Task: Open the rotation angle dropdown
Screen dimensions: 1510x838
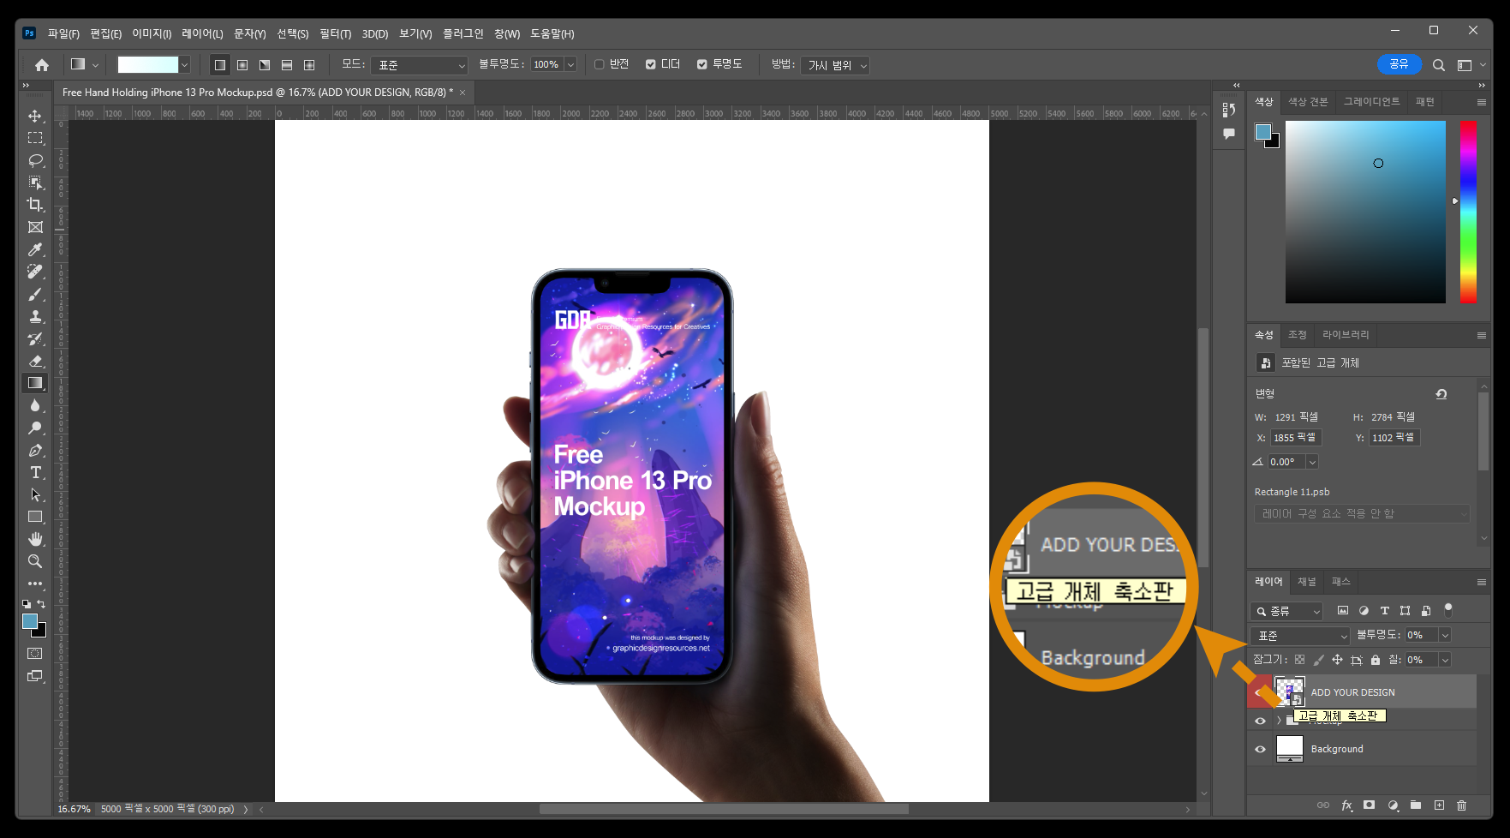Action: 1311,462
